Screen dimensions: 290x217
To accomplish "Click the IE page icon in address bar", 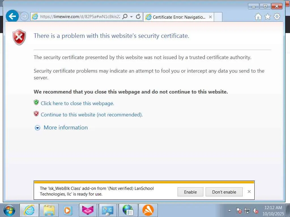I will (x=35, y=17).
